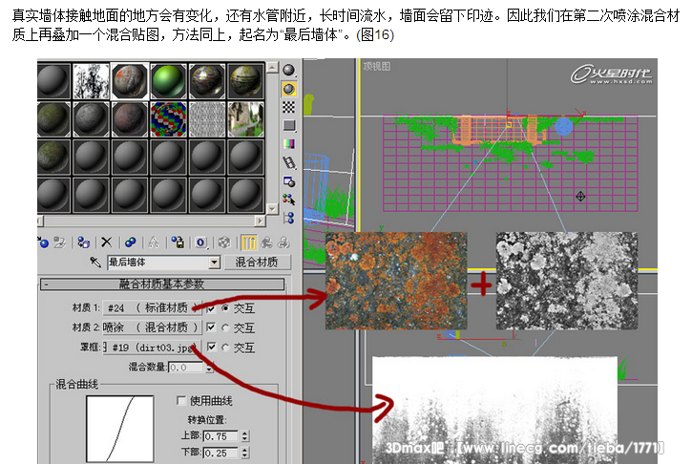Click the Show Map in Viewport cube icon
This screenshot has height=464, width=692.
[224, 243]
